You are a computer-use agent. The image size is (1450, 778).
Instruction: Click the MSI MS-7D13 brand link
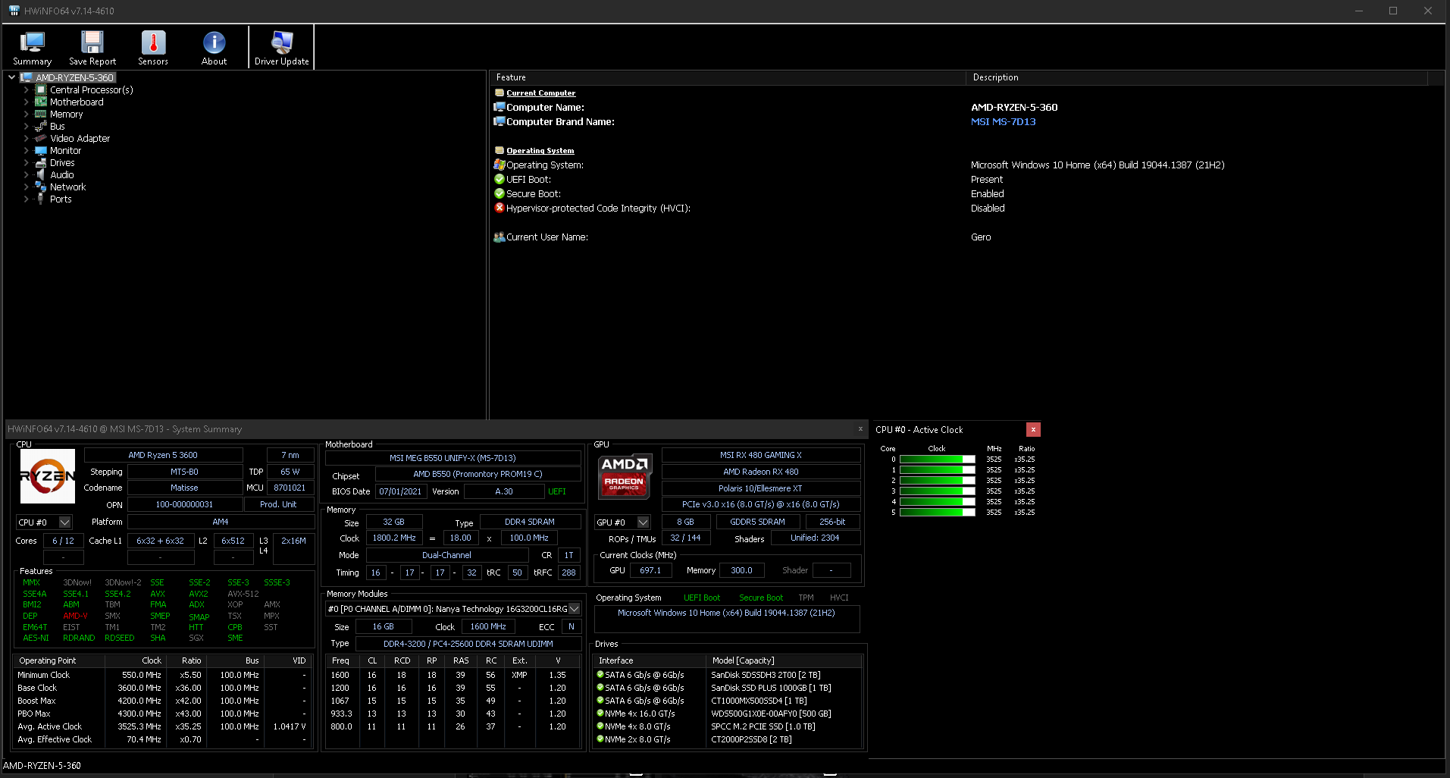(1003, 122)
